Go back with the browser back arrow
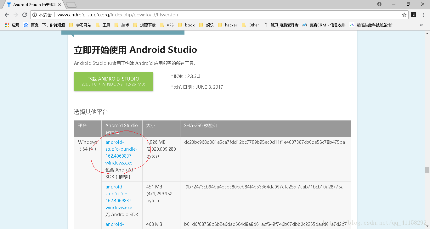The height and width of the screenshot is (229, 430). [7, 15]
